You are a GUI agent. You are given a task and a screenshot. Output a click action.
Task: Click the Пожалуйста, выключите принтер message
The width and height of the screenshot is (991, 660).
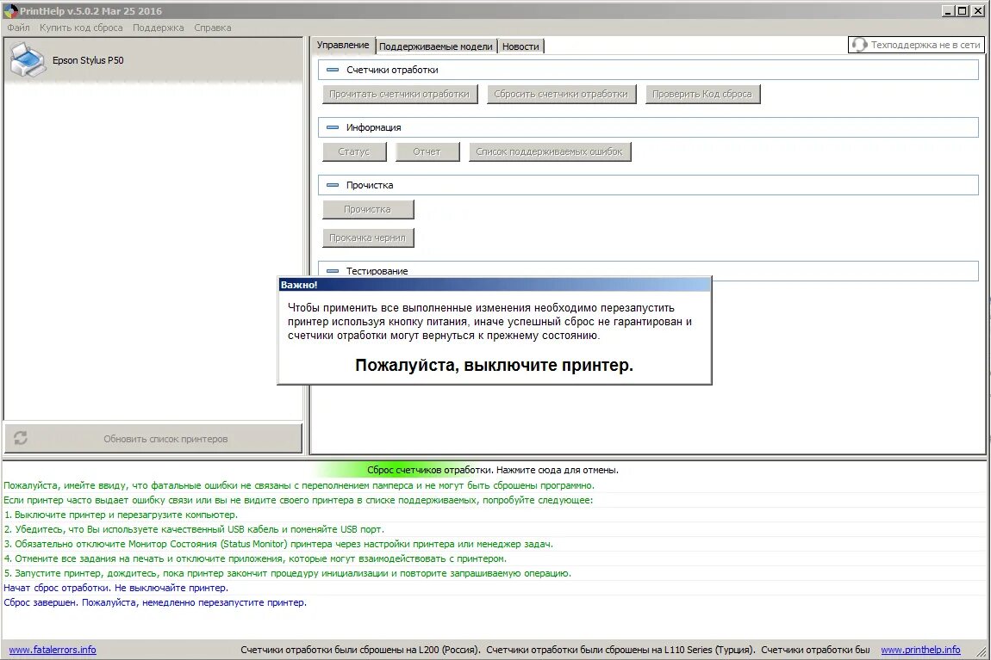[494, 366]
